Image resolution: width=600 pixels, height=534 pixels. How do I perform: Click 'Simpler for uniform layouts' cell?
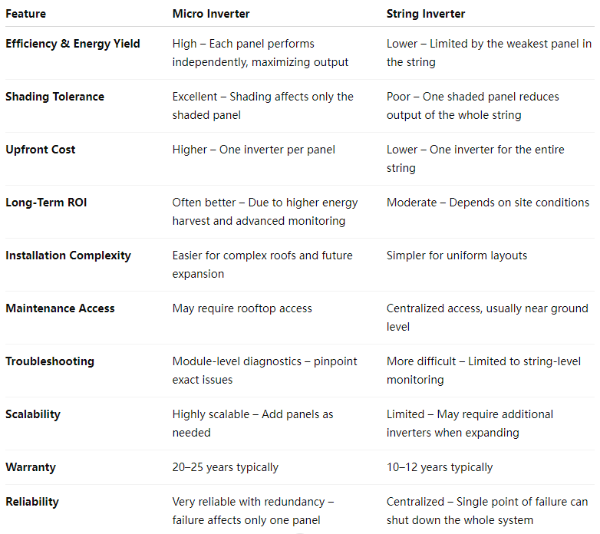457,255
